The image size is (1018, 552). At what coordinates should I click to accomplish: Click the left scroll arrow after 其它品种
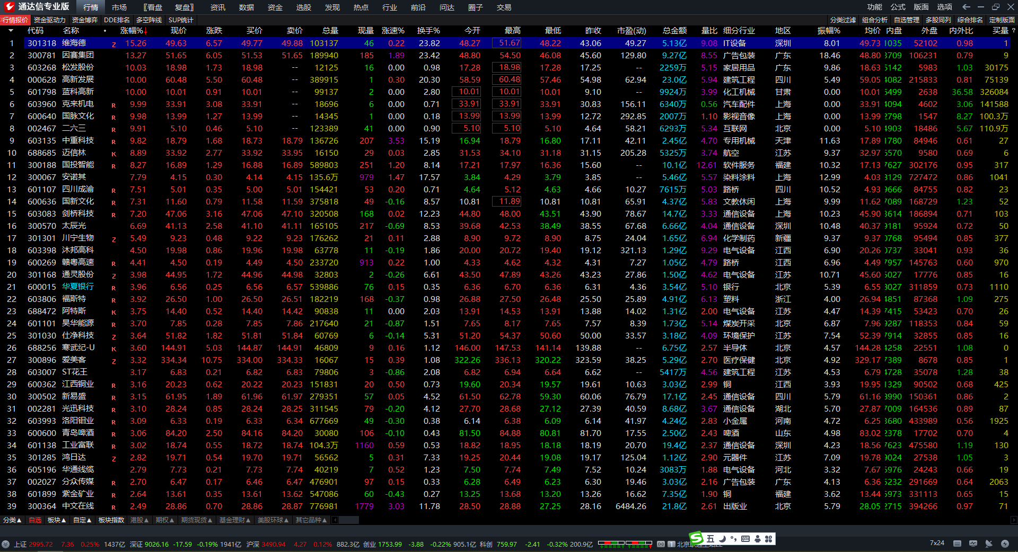335,520
